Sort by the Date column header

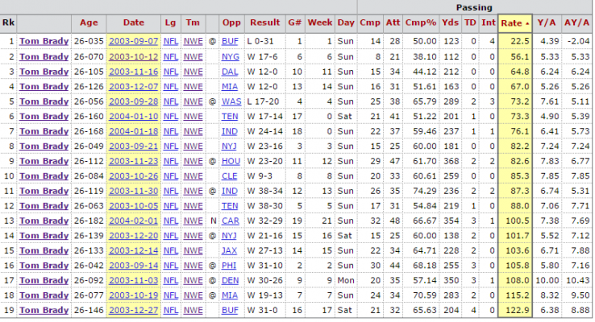(134, 23)
